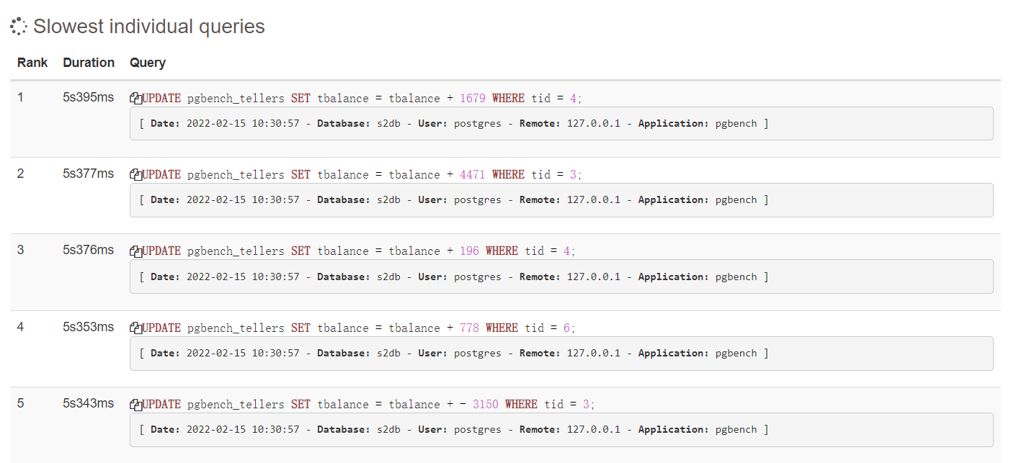The image size is (1011, 463).
Task: Select the 5s353ms duration value
Action: coord(89,326)
